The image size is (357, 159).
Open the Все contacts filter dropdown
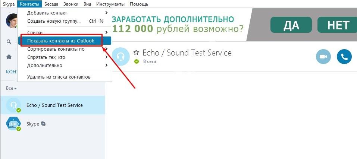(12, 88)
